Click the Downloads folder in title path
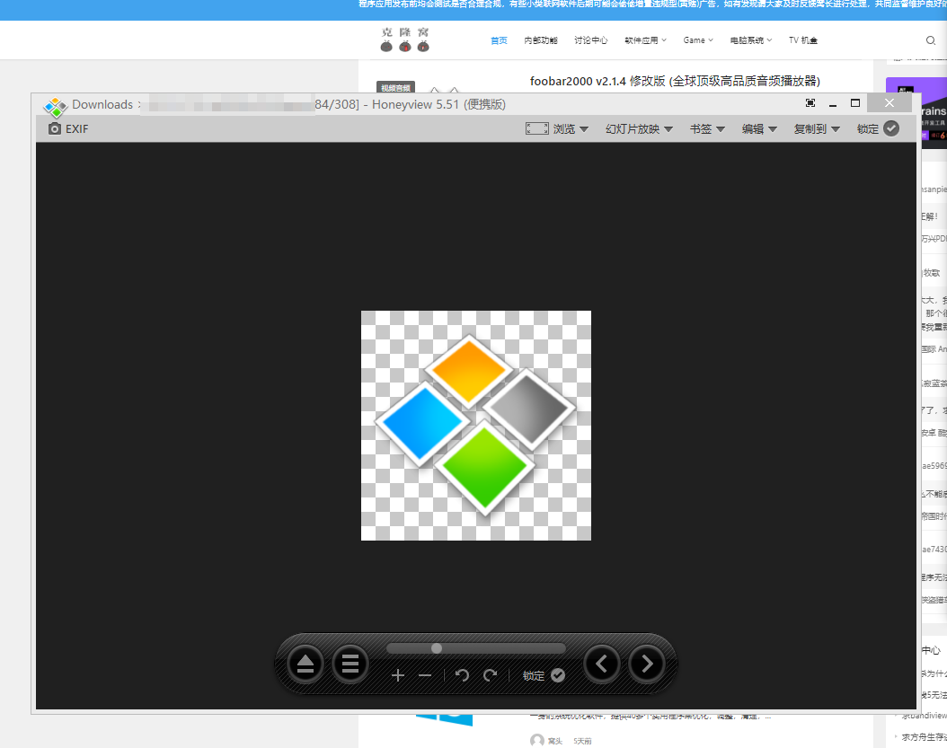Viewport: 947px width, 748px height. coord(102,104)
